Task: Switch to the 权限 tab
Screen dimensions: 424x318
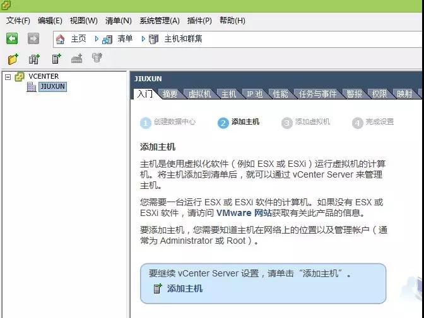Action: point(379,94)
